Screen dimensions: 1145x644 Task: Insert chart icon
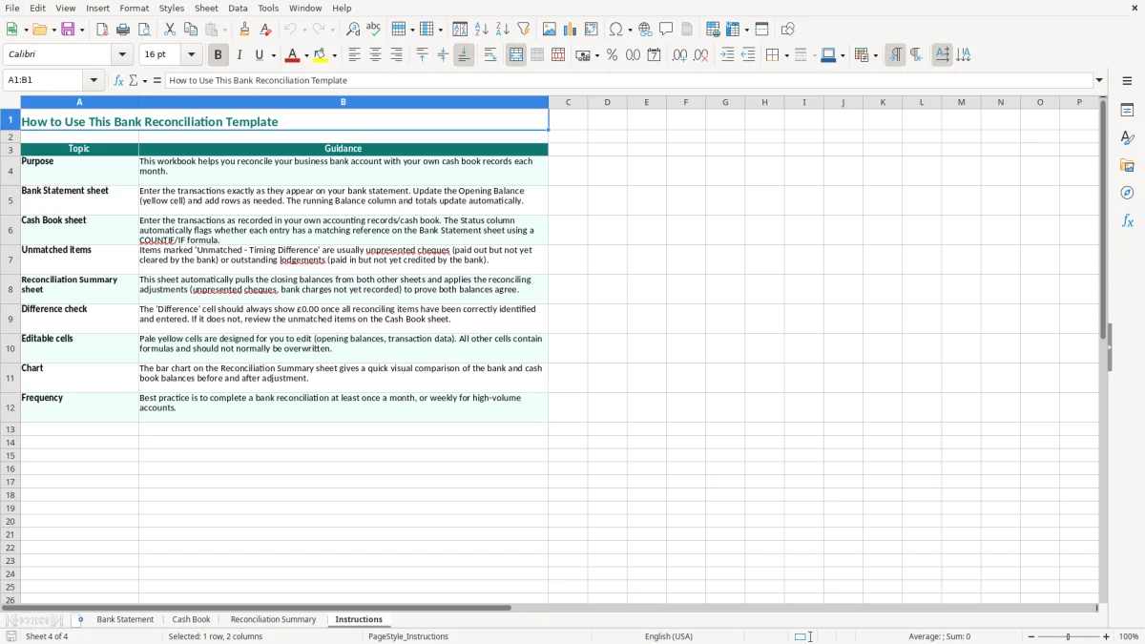point(571,30)
